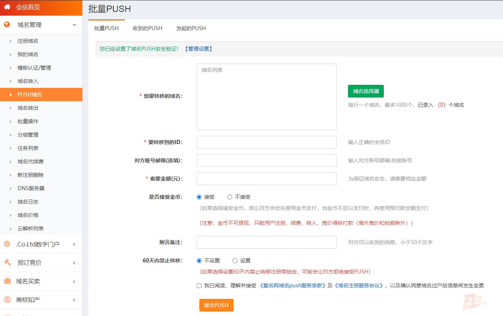The image size is (503, 316).
Task: Open the 发起的PUSH tab
Action: pos(191,28)
